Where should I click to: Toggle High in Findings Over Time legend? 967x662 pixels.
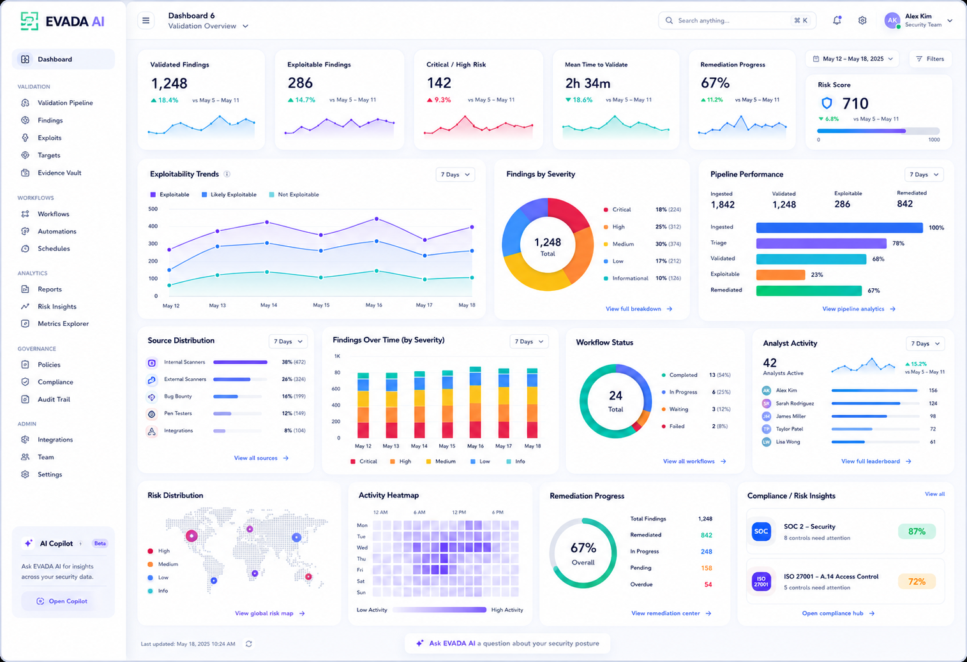pos(401,461)
